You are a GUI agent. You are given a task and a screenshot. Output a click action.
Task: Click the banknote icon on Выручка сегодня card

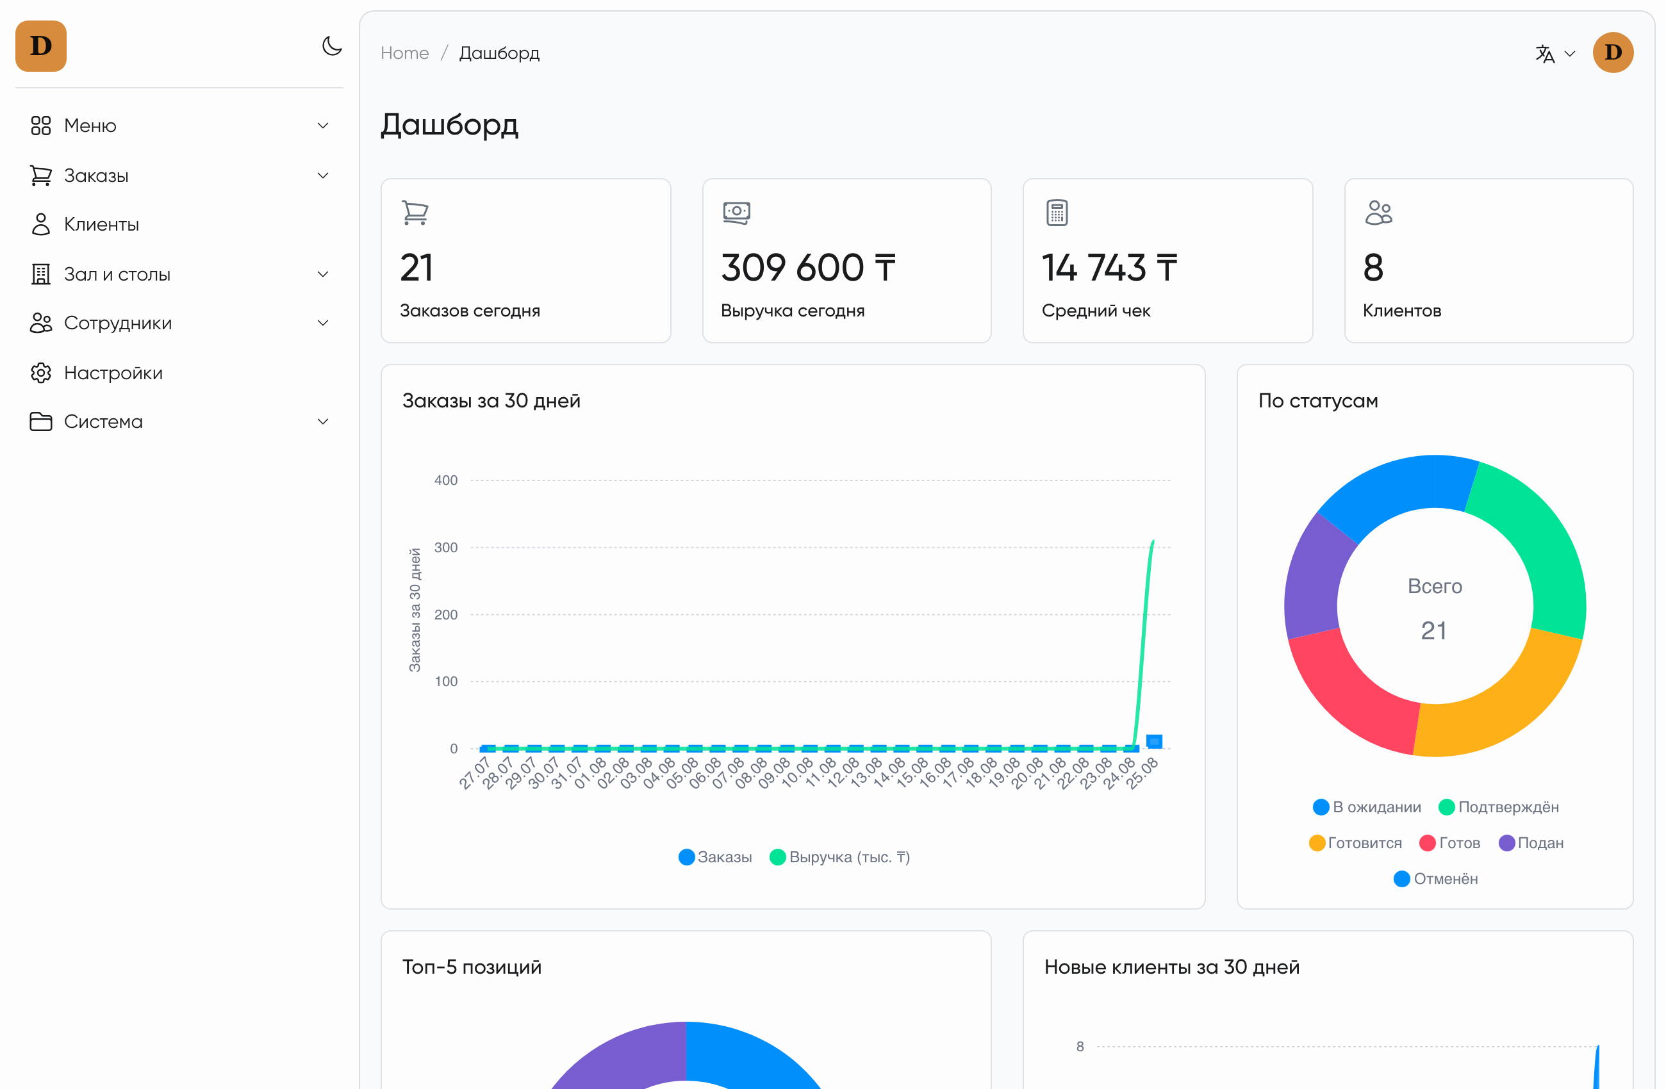736,212
